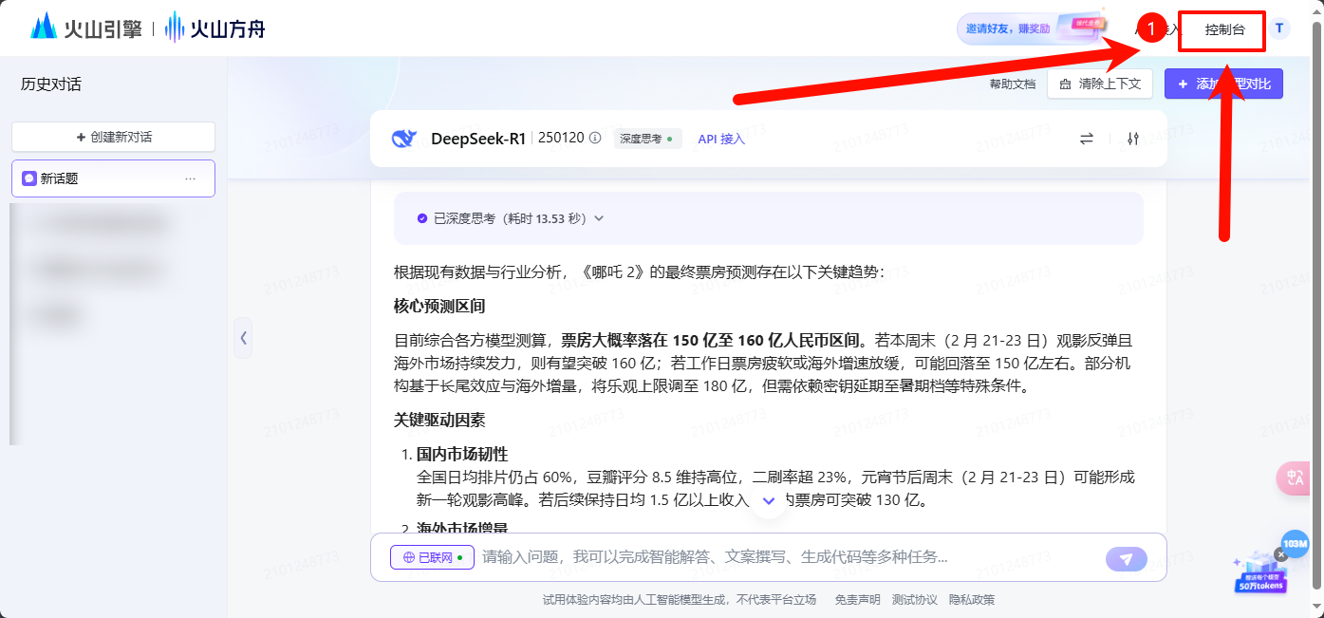The height and width of the screenshot is (618, 1324).
Task: Toggle the 已联网 web search button
Action: coord(432,557)
